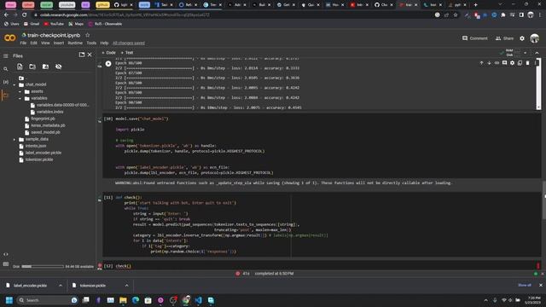Open the code snippets sidebar icon
546x307 pixels.
coord(6,254)
